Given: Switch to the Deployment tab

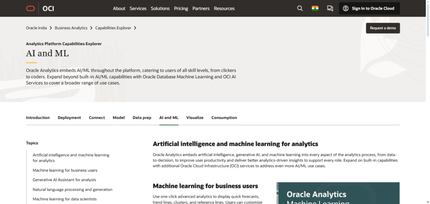Looking at the screenshot, I should click(x=69, y=117).
